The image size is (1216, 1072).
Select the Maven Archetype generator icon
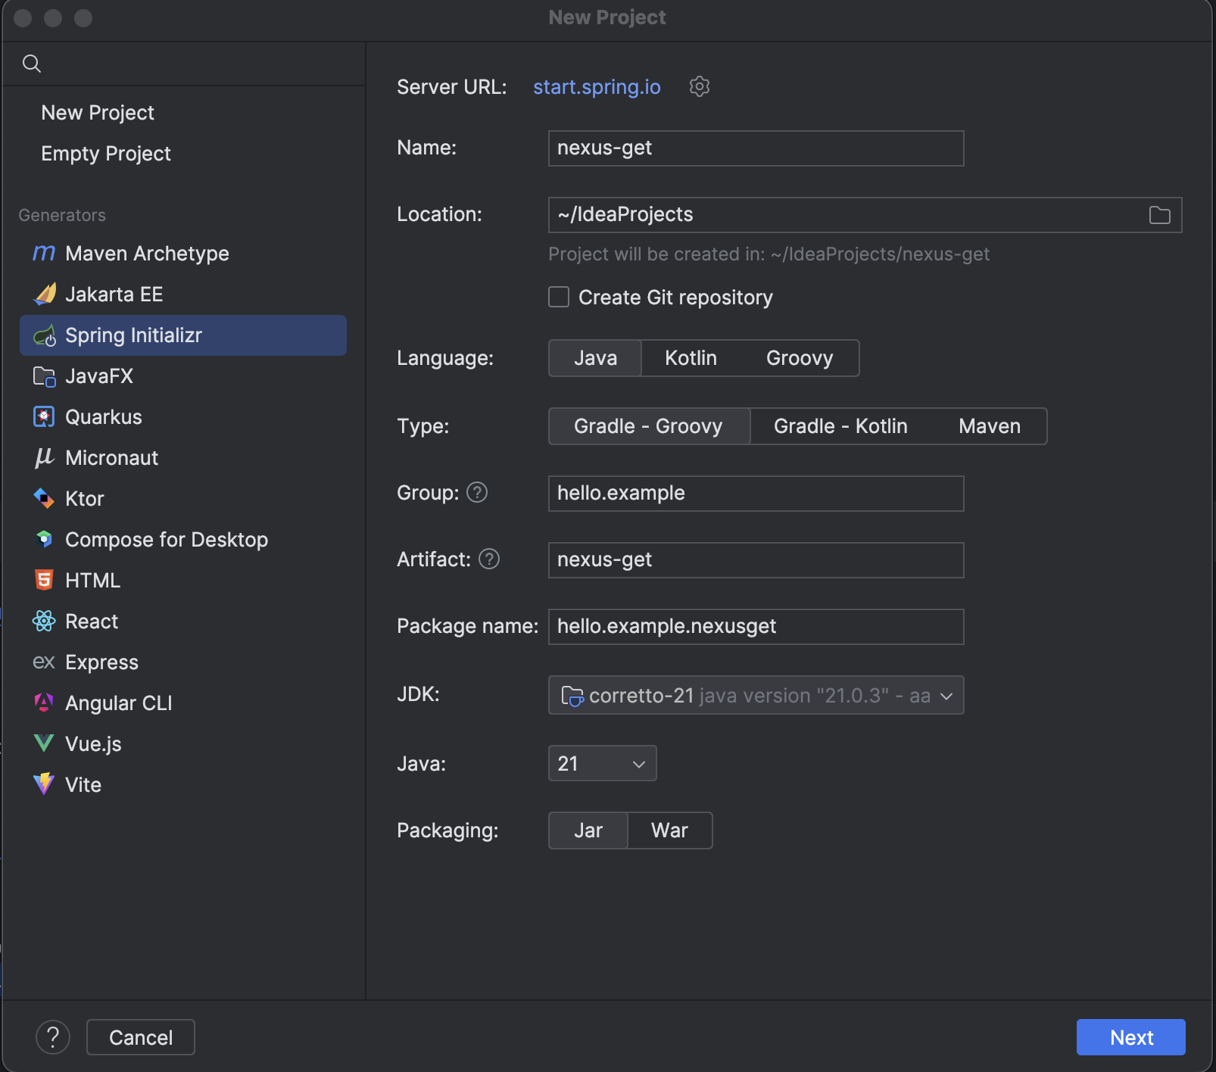click(44, 254)
